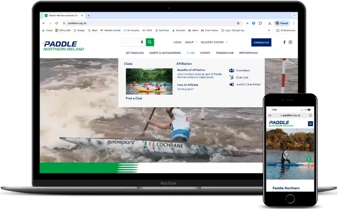This screenshot has width=338, height=209.
Task: Click the laptop browser address bar
Action: coord(151,23)
